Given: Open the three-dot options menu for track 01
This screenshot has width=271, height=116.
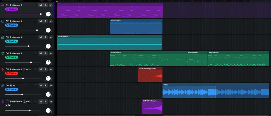Looking at the screenshot, I should [x=36, y=5].
